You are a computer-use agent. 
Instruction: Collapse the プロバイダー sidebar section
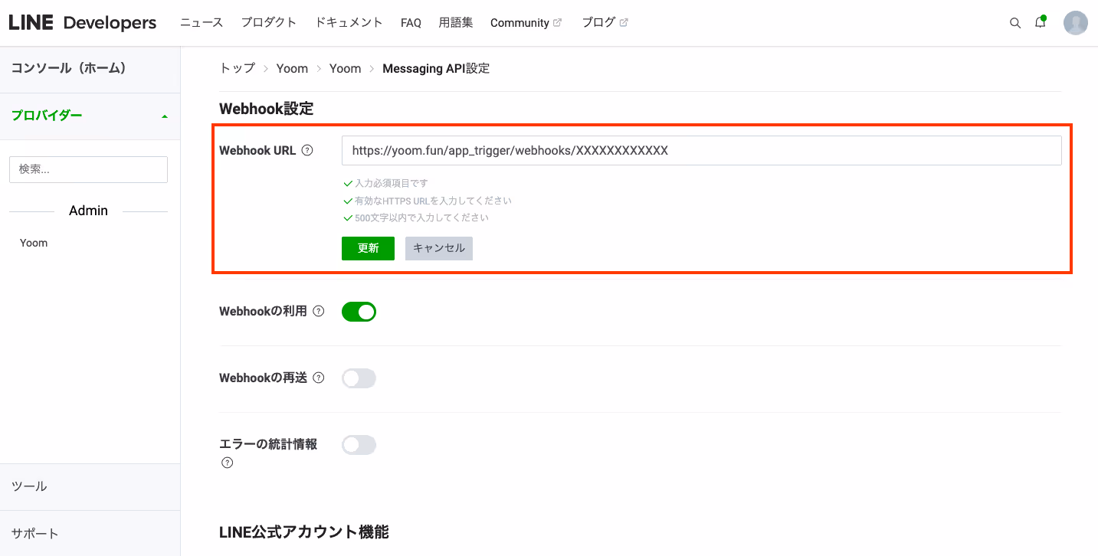pos(90,116)
